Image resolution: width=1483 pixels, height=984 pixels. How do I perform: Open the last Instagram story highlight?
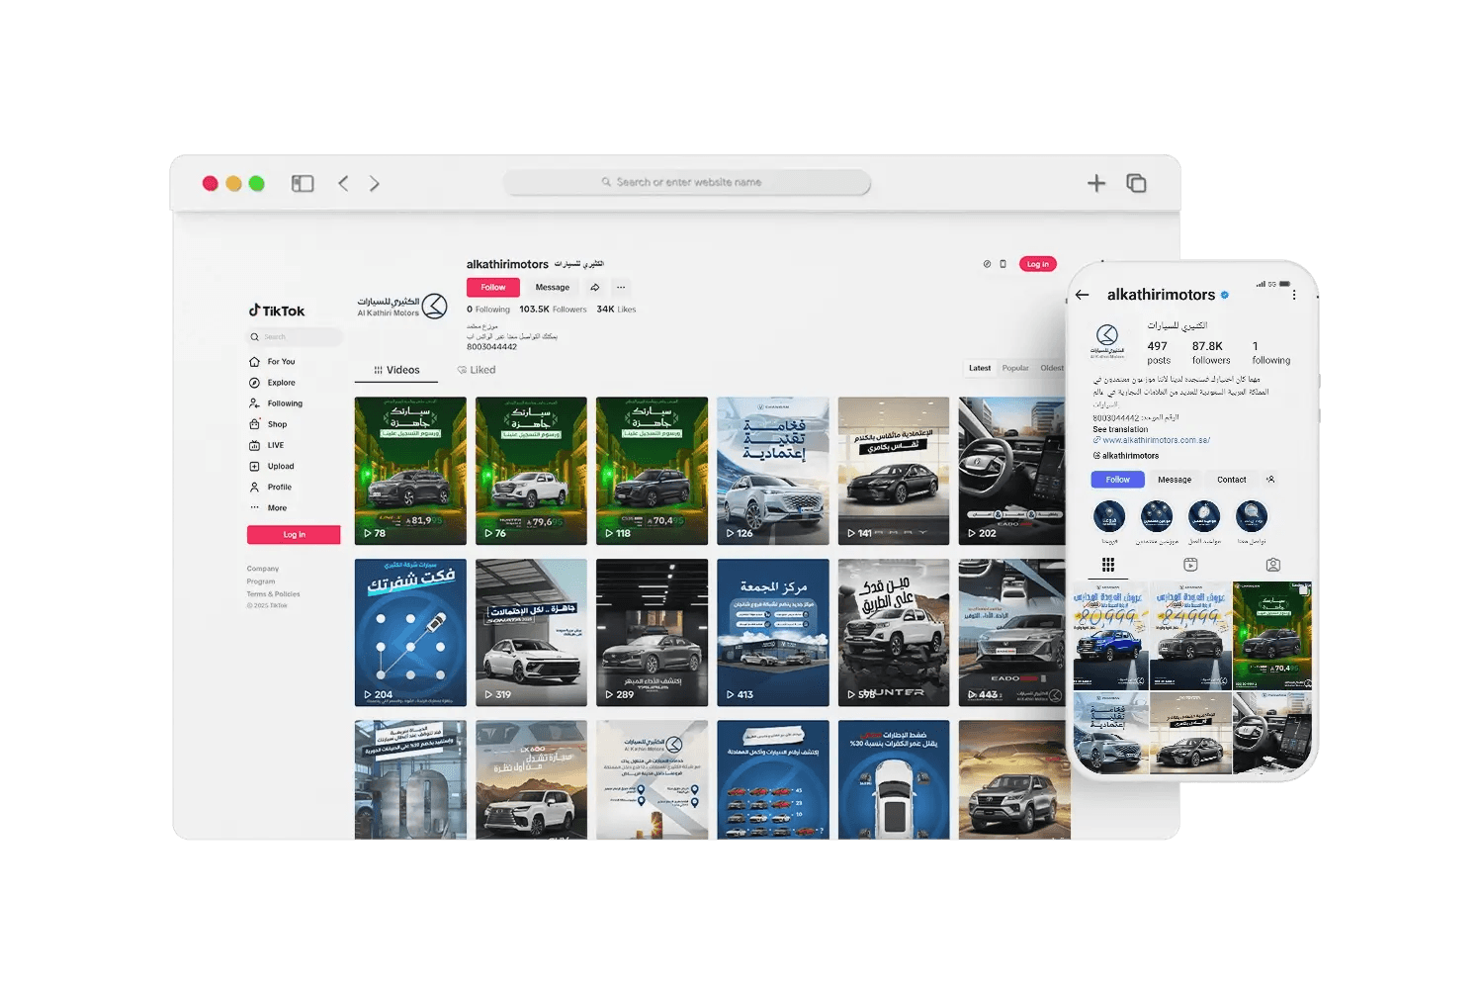[x=1252, y=516]
